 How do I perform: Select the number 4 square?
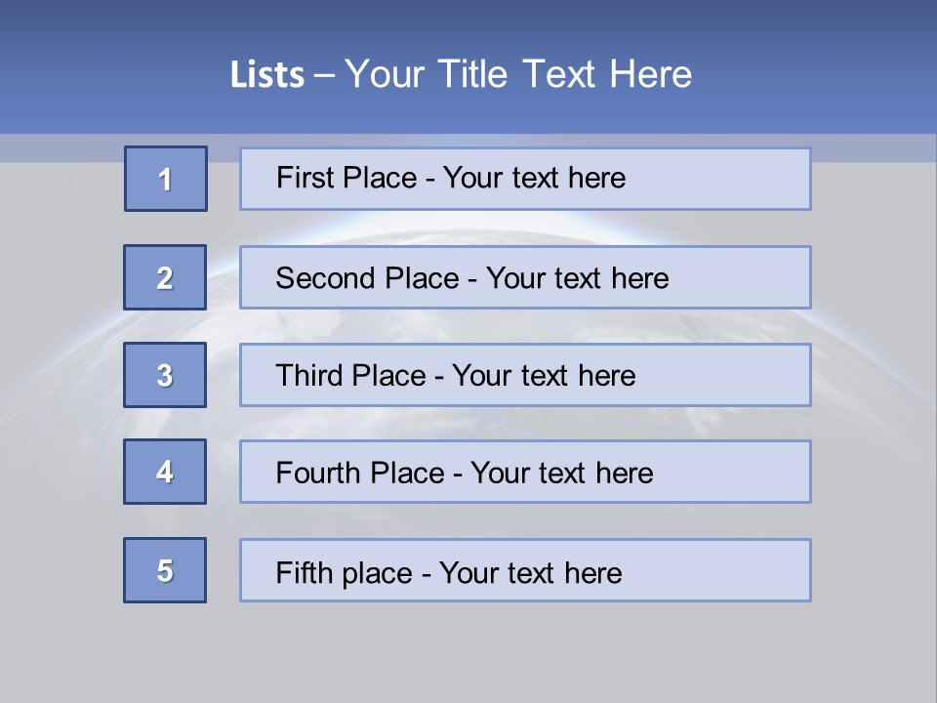165,472
